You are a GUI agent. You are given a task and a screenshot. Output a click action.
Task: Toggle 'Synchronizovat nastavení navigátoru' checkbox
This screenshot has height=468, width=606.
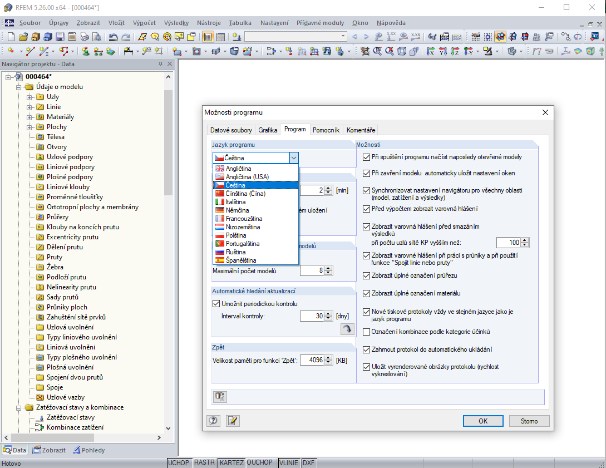tap(366, 190)
